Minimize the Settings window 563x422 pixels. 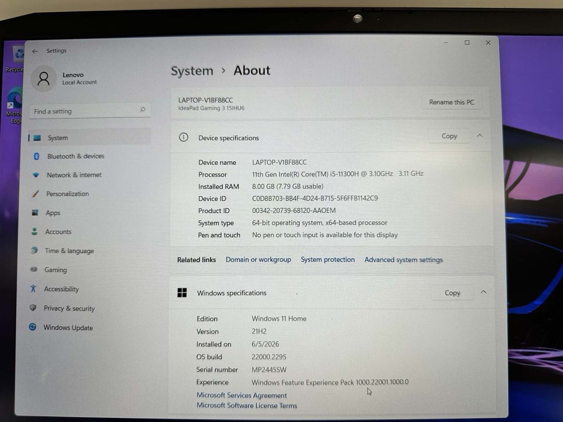pos(446,43)
